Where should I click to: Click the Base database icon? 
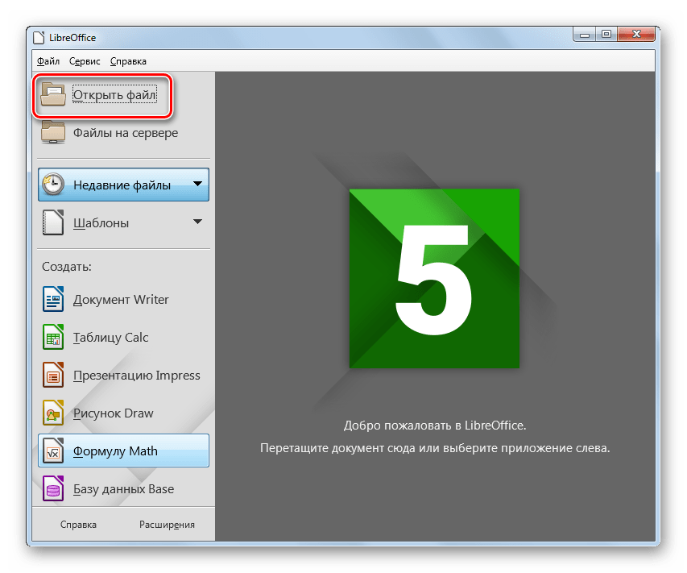click(53, 489)
